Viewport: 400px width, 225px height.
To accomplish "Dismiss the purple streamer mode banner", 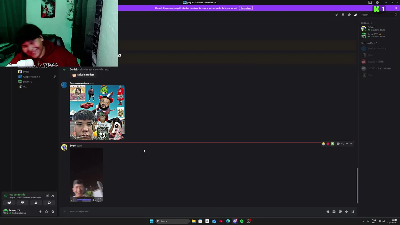I will click(x=396, y=8).
